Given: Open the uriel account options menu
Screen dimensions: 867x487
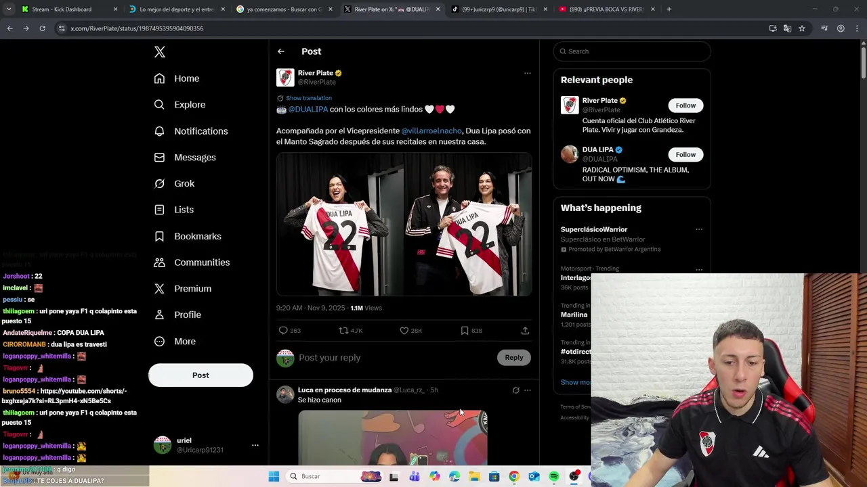Looking at the screenshot, I should pyautogui.click(x=255, y=445).
